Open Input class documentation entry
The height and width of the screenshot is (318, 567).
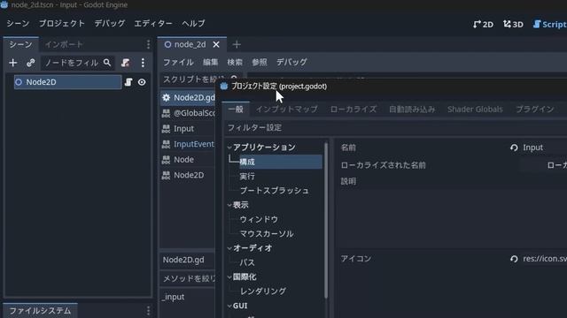coord(188,129)
